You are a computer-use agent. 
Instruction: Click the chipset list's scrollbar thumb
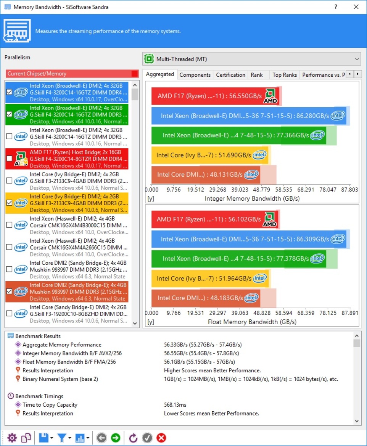[x=135, y=95]
